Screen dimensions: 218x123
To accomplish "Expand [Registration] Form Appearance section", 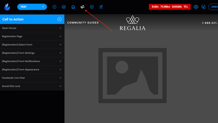I will click(x=32, y=70).
